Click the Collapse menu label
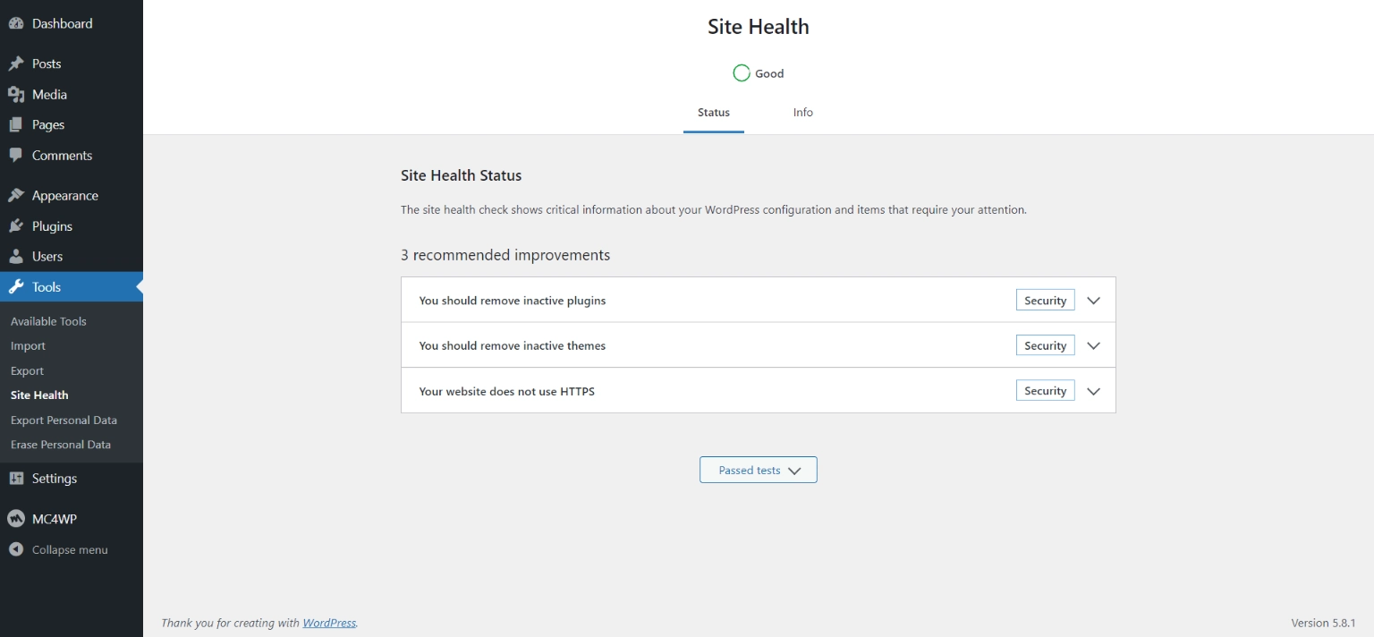 tap(70, 549)
